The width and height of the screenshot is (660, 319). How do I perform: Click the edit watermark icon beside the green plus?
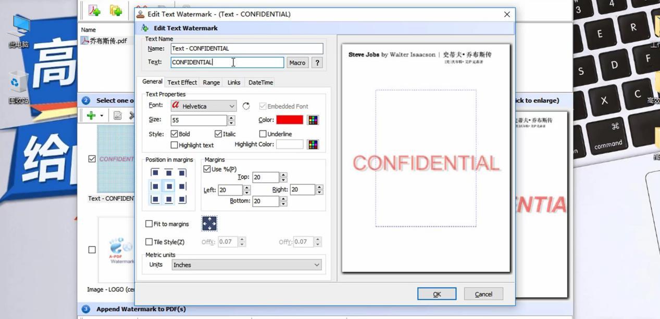click(118, 115)
